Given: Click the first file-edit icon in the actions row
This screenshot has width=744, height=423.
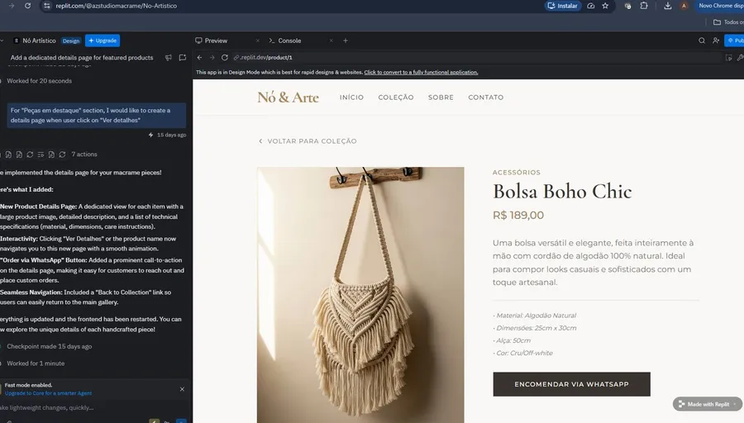Looking at the screenshot, I should click(x=8, y=154).
